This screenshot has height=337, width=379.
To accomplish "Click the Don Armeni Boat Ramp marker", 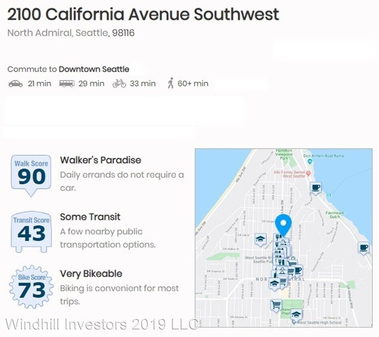I will pyautogui.click(x=309, y=161).
